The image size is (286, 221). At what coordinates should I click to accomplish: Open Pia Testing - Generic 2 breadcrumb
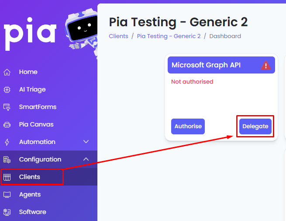(x=169, y=36)
